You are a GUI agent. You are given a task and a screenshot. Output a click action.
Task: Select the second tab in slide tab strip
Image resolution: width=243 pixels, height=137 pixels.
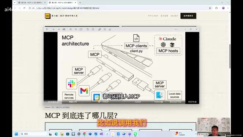coord(73,102)
